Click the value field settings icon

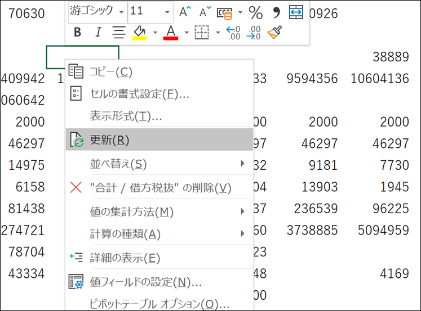[x=76, y=281]
